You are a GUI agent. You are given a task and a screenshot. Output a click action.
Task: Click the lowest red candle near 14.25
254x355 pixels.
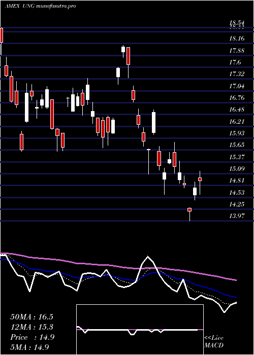[189, 209]
